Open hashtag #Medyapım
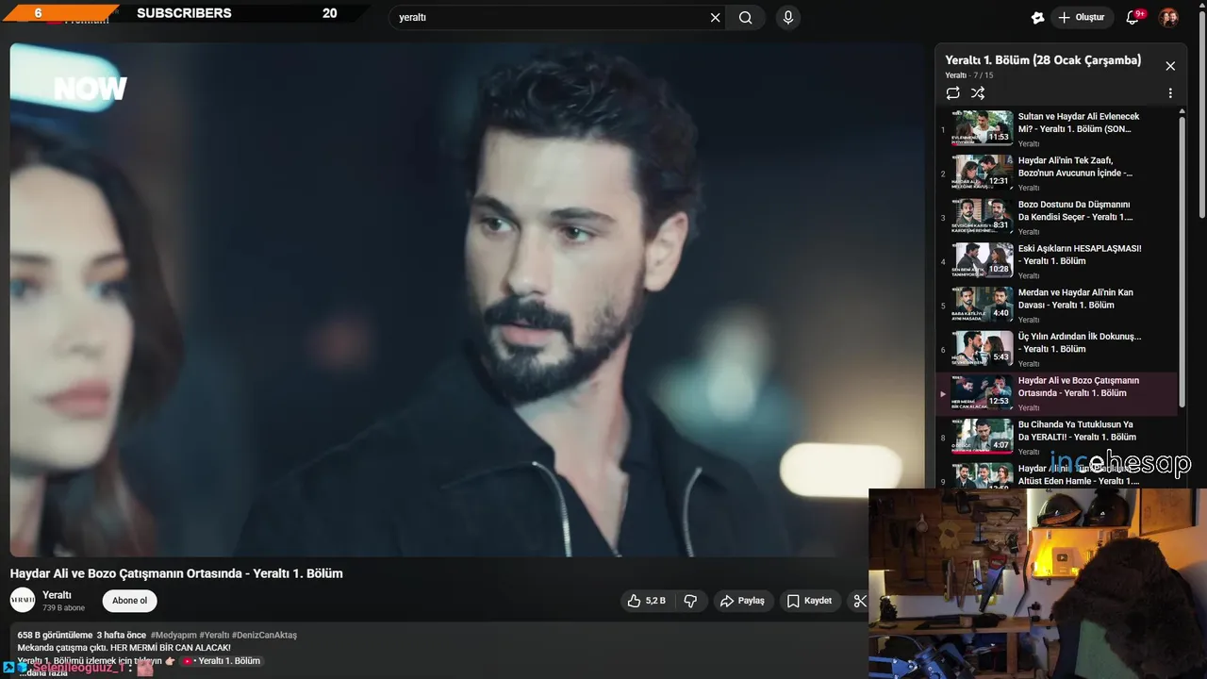This screenshot has height=679, width=1207. point(173,635)
